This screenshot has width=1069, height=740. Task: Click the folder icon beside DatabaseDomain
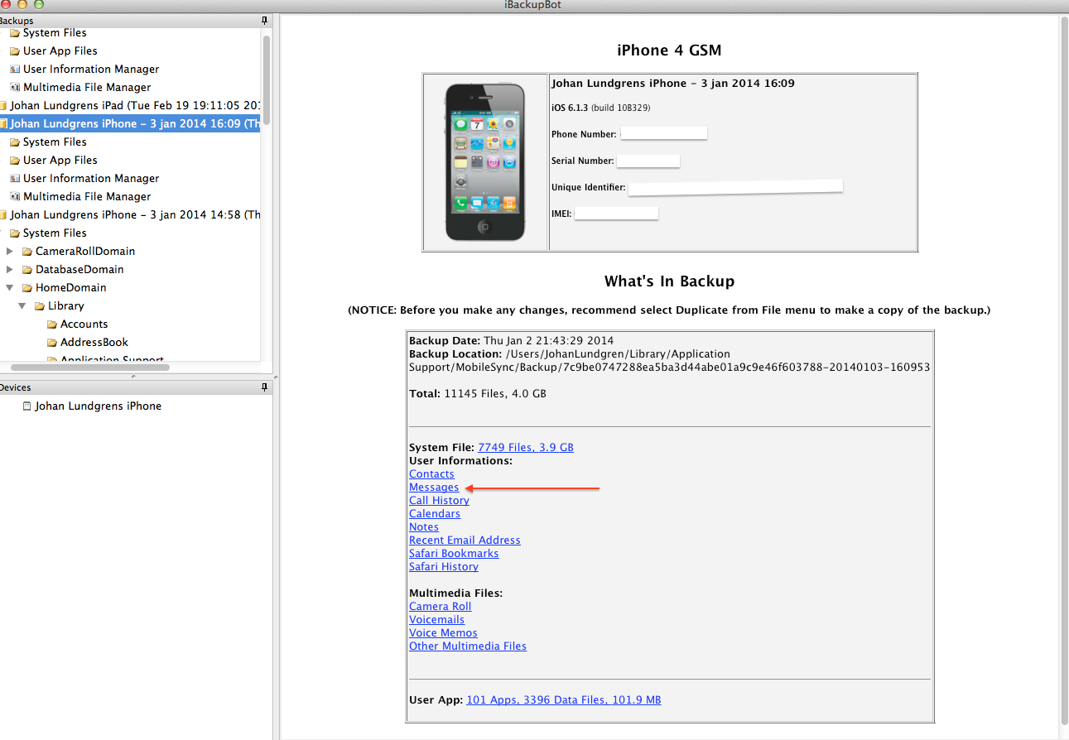[x=27, y=270]
